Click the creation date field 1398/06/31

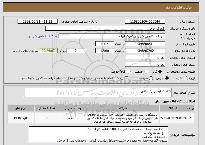(145, 44)
